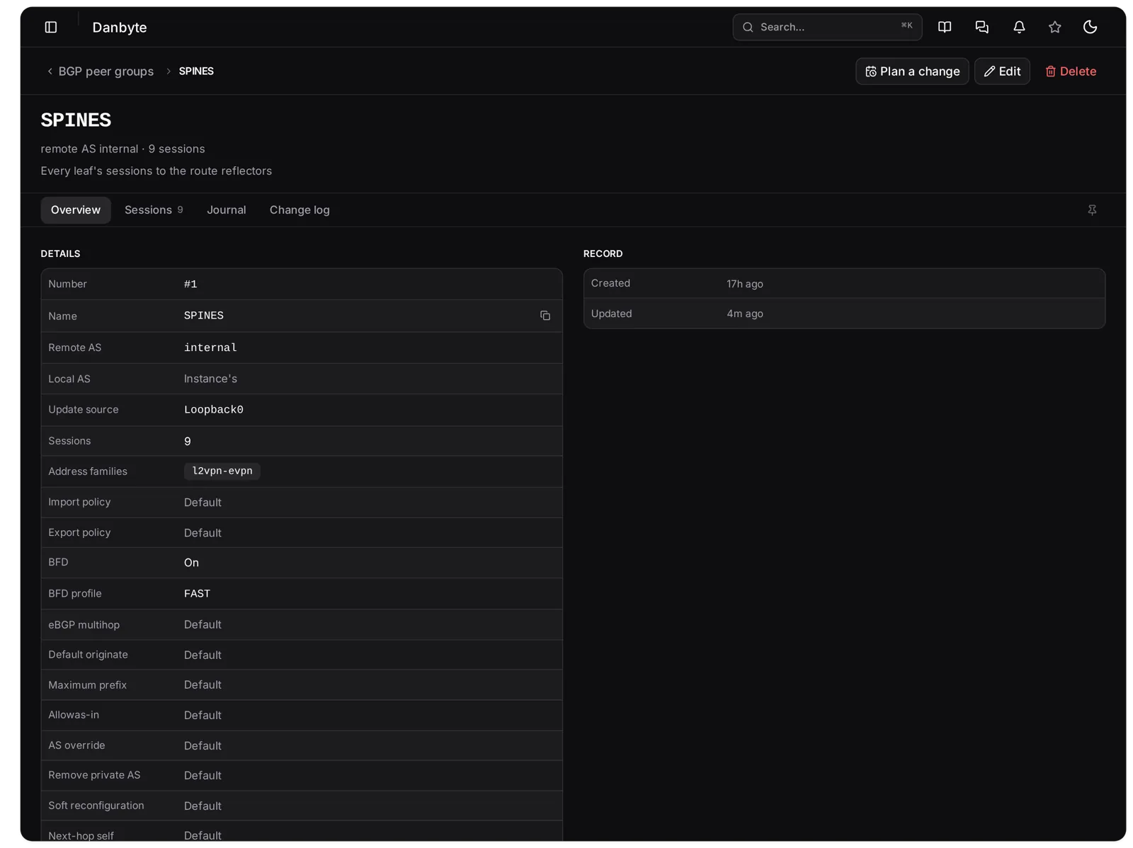This screenshot has height=848, width=1133.
Task: Click the FAST BFD profile value
Action: pos(197,594)
